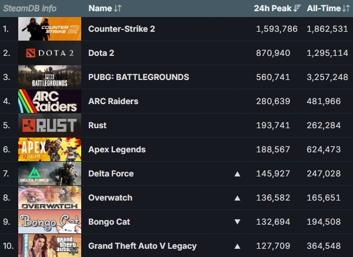This screenshot has height=257, width=353.
Task: Click the Dota 2 logo image
Action: (x=49, y=53)
